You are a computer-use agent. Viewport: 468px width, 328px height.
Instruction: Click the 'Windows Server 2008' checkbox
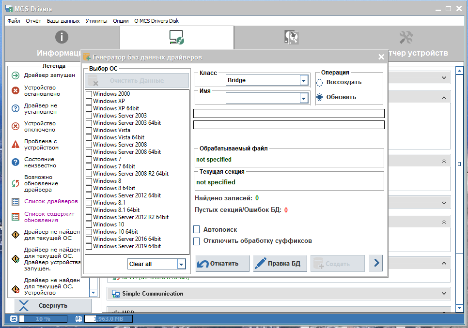point(89,145)
